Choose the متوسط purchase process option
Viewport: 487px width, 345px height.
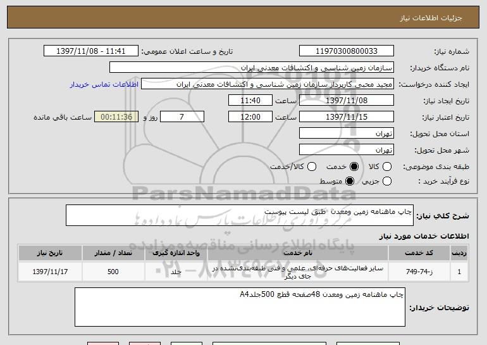point(350,181)
